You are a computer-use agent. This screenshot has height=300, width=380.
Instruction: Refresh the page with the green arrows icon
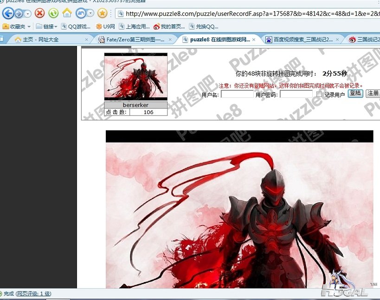pos(53,13)
